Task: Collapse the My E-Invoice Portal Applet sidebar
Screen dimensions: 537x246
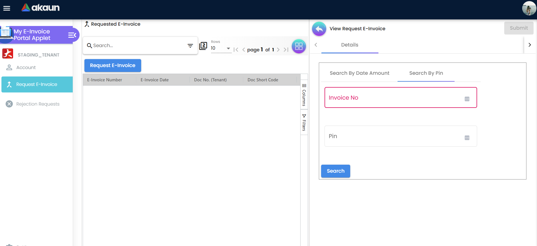Action: click(x=72, y=35)
